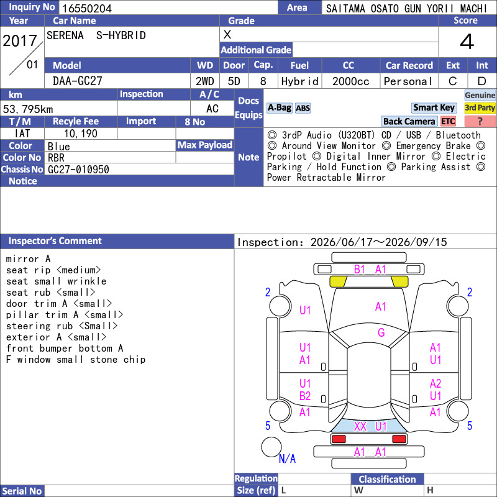Click the Inspection date range text

pyautogui.click(x=342, y=242)
